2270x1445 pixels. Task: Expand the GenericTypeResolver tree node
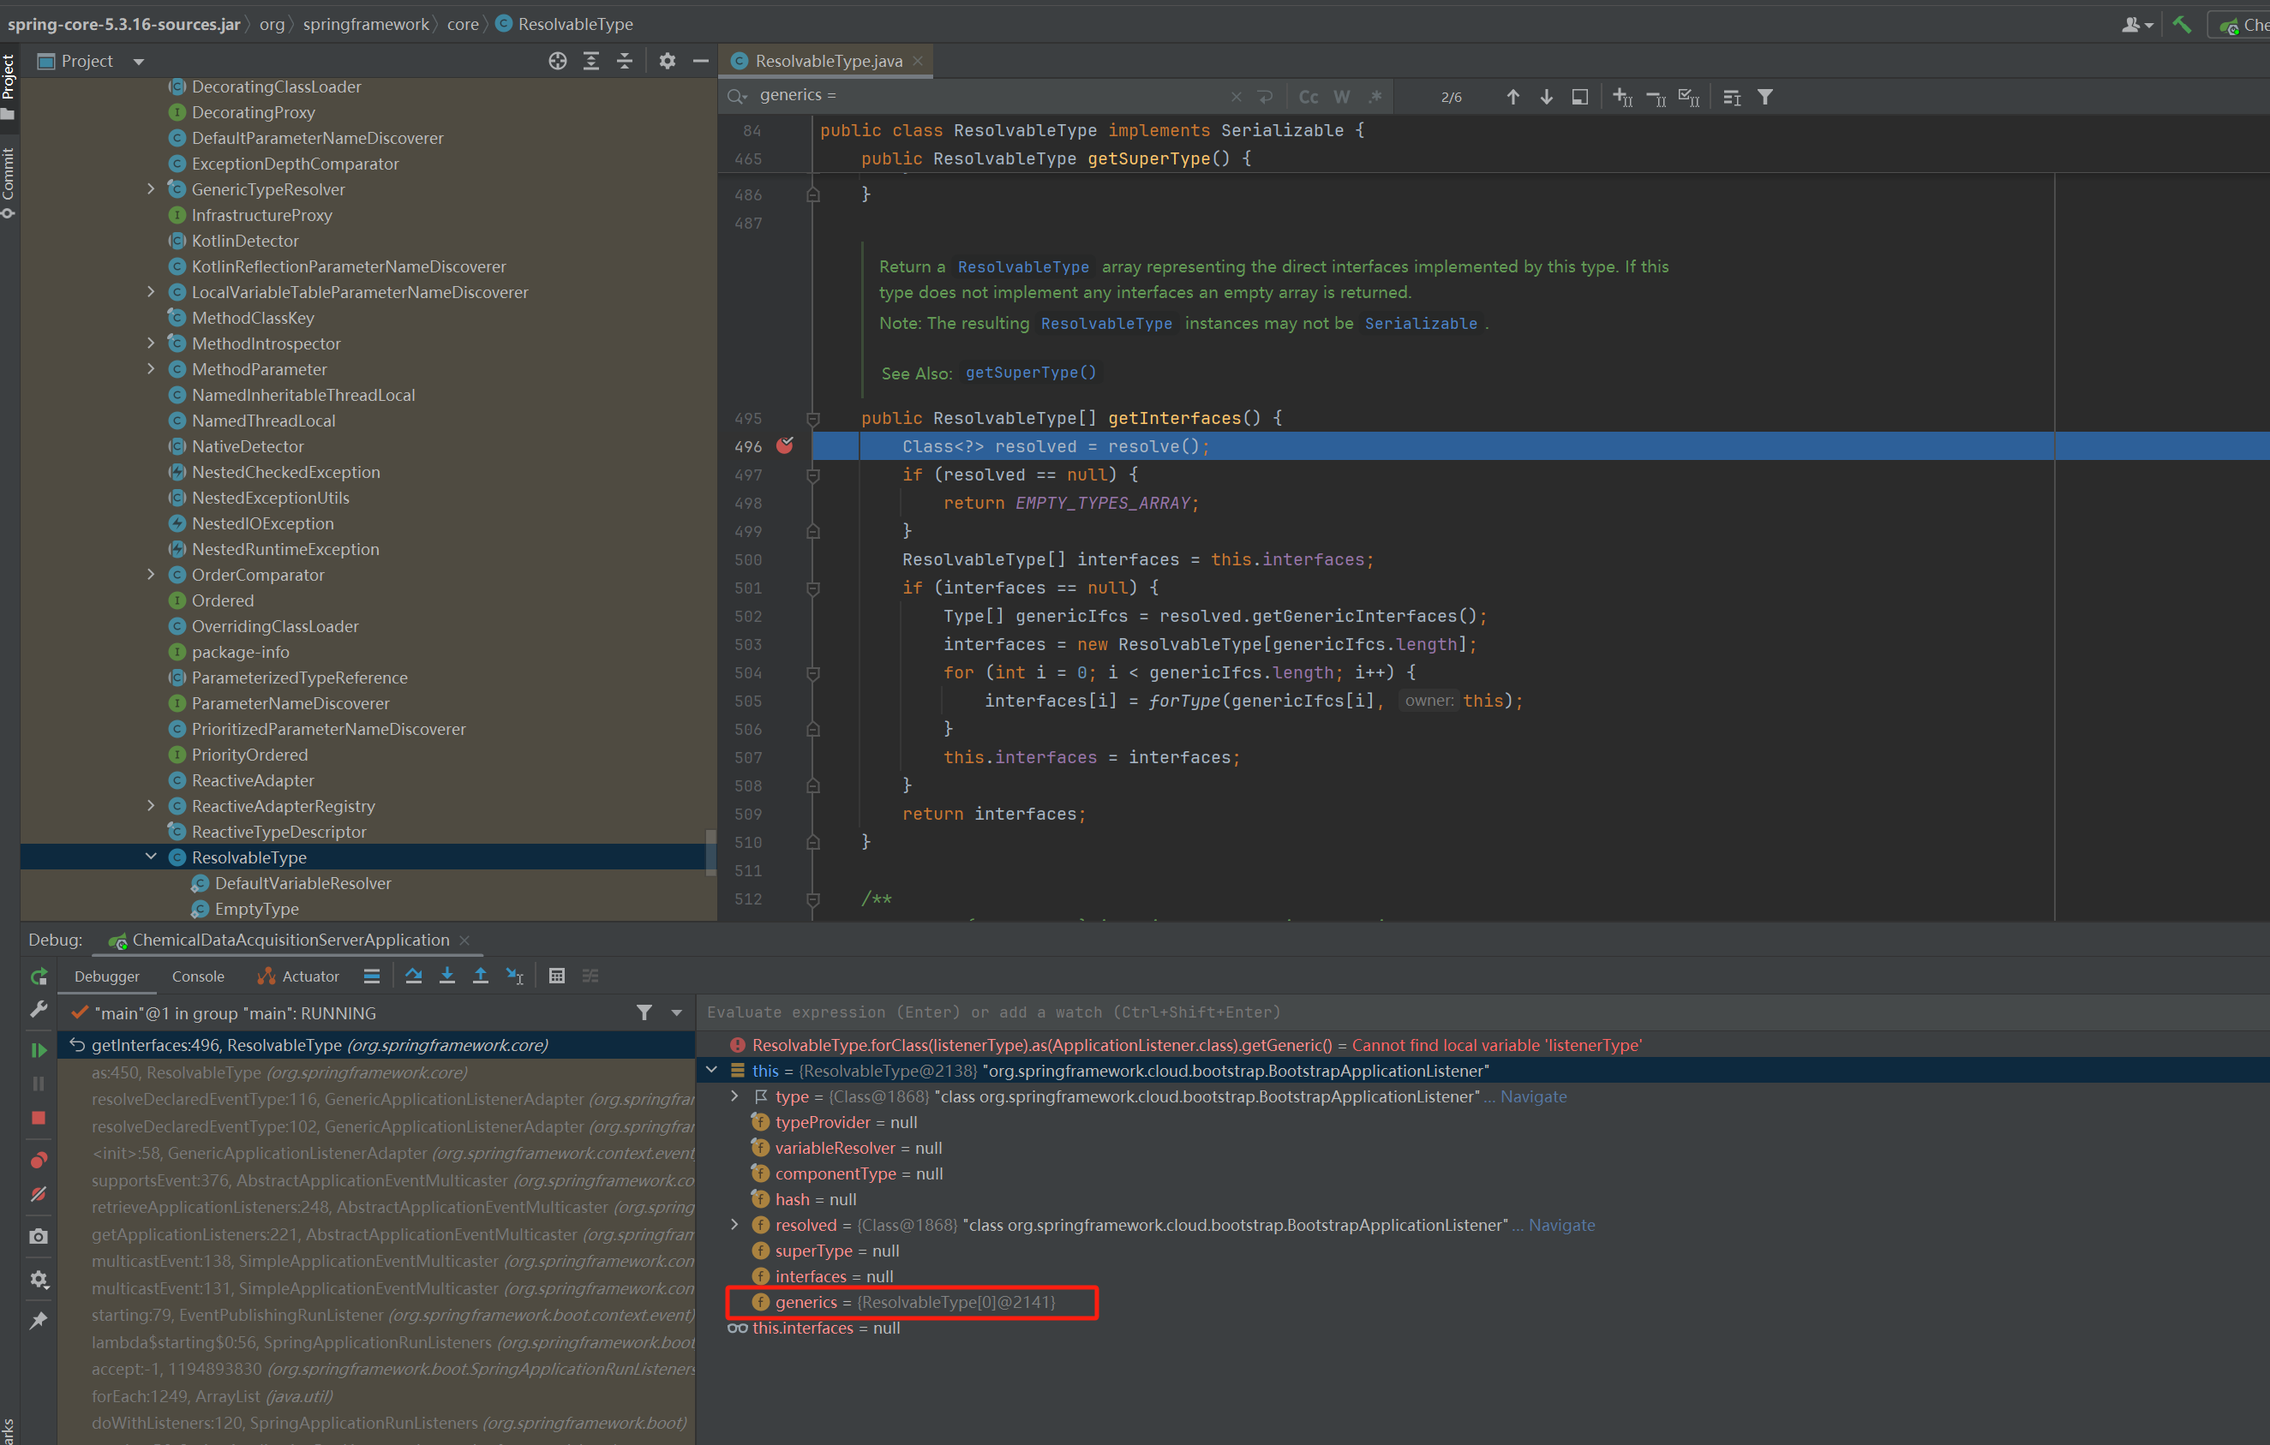click(151, 189)
